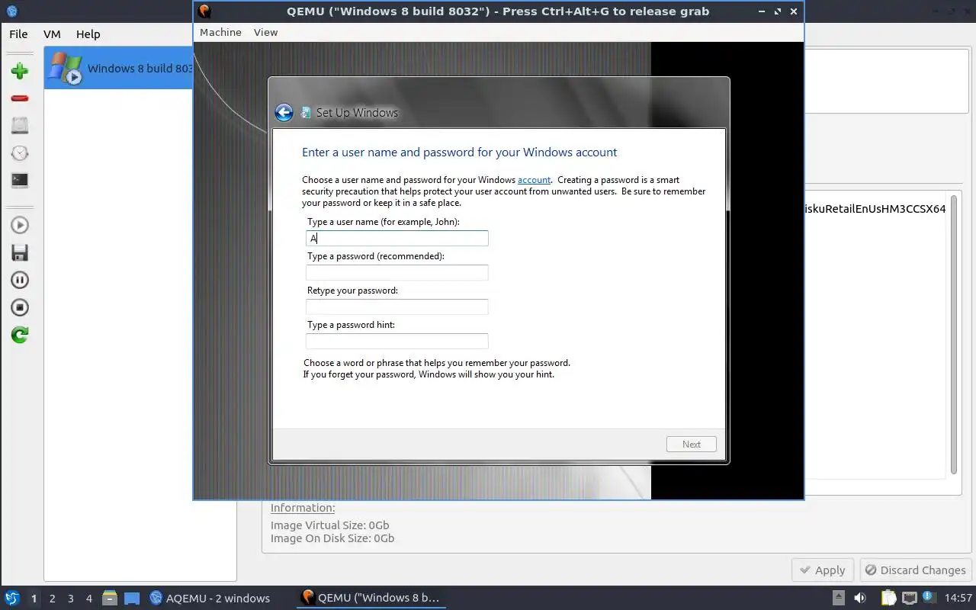Click the user name input field
Screen dimensions: 976x610
pyautogui.click(x=396, y=239)
